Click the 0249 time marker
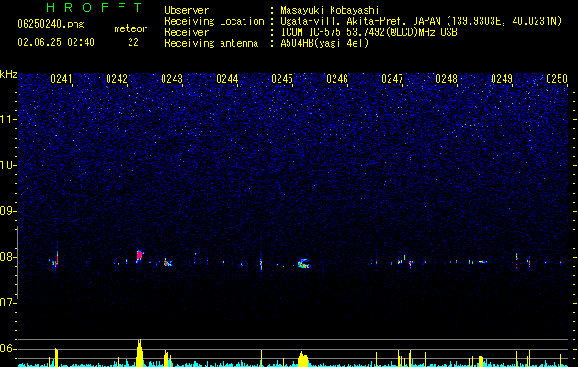The image size is (578, 367). click(502, 79)
